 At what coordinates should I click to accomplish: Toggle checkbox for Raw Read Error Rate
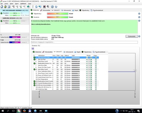coord(96,57)
